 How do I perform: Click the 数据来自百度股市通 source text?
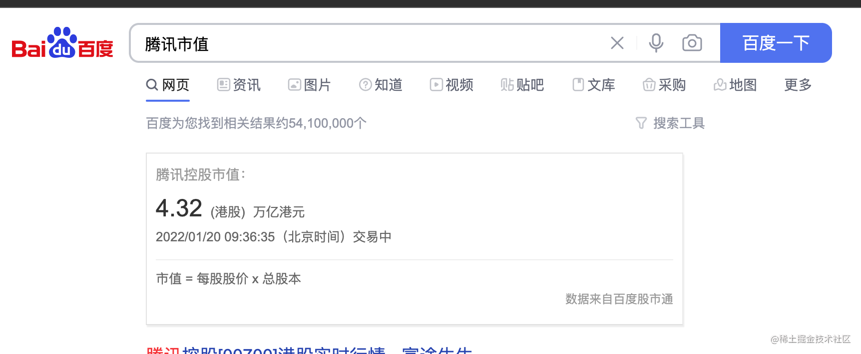tap(619, 299)
